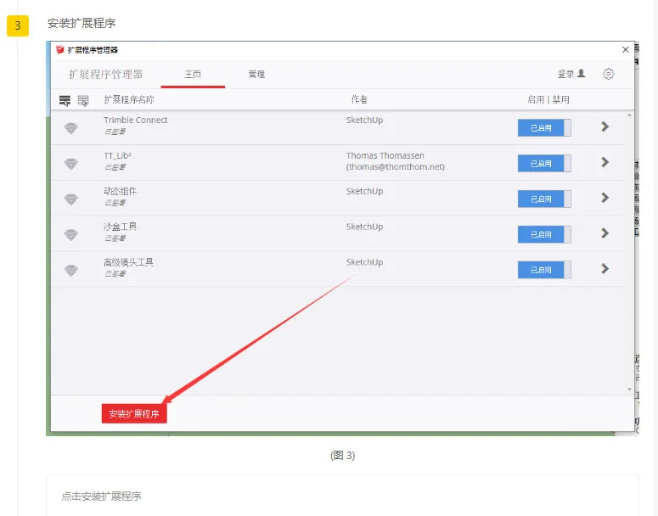The height and width of the screenshot is (516, 658).
Task: Select the 动态组件 extension name
Action: coord(120,191)
